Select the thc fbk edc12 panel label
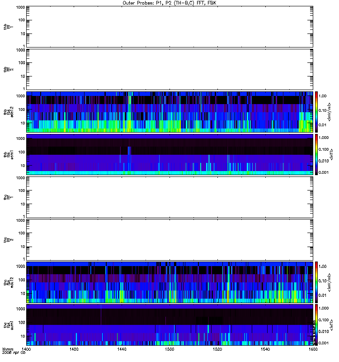The height and width of the screenshot is (362, 339). coord(8,282)
